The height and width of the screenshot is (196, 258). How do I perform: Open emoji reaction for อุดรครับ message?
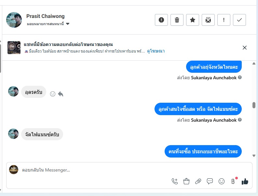(x=53, y=94)
